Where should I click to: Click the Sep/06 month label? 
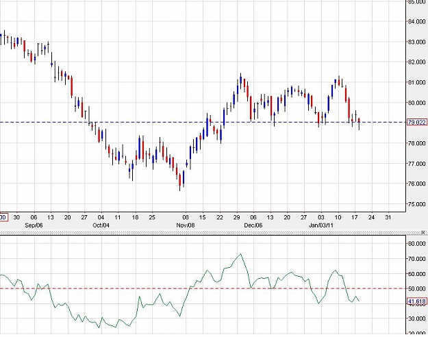pyautogui.click(x=34, y=225)
